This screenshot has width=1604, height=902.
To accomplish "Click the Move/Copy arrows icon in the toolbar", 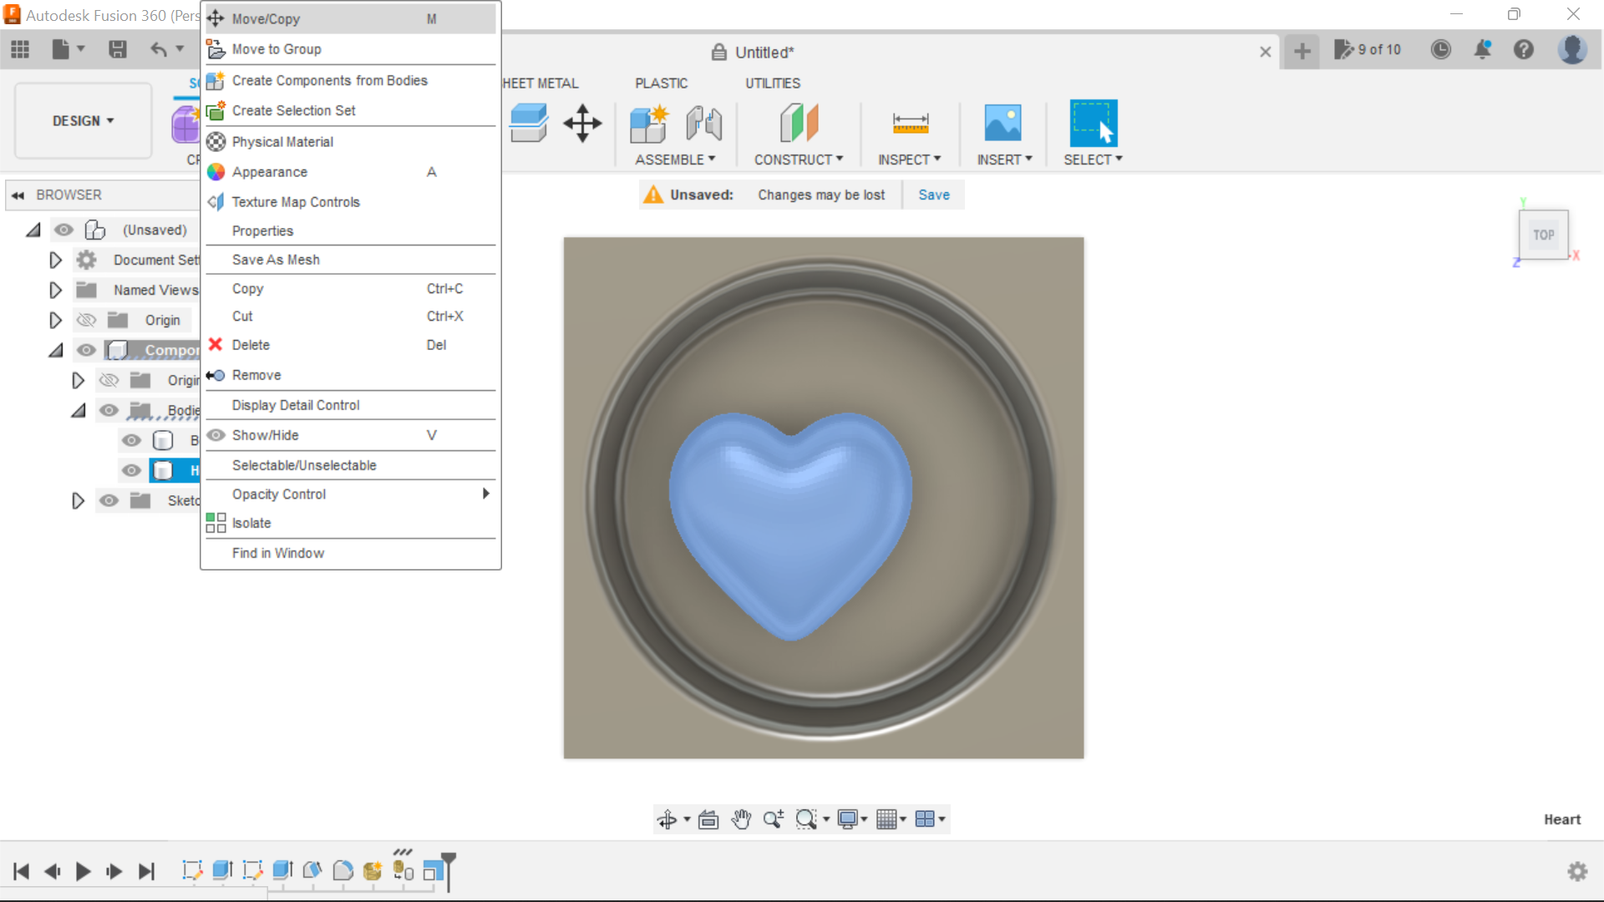I will coord(581,124).
